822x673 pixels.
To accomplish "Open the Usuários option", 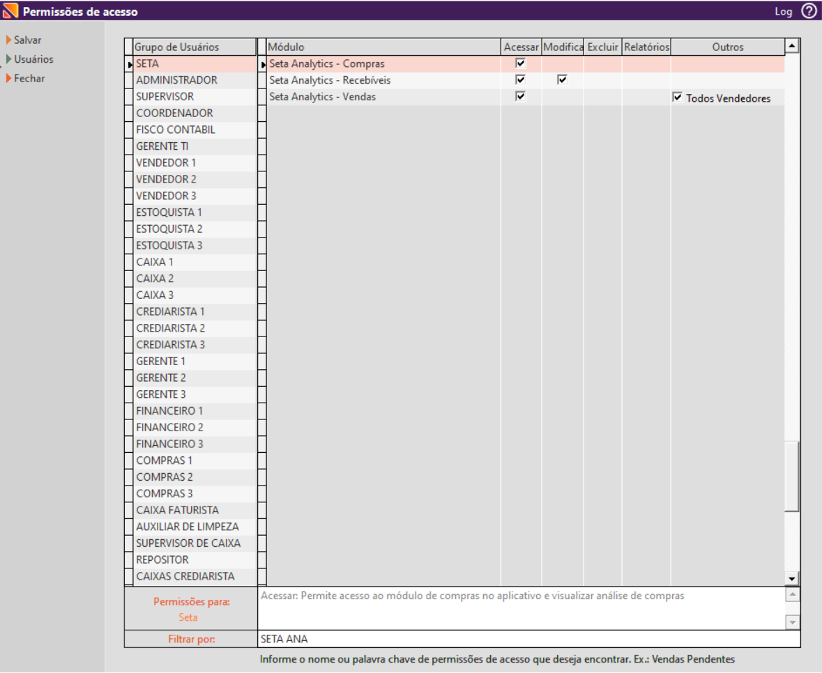I will click(x=33, y=59).
